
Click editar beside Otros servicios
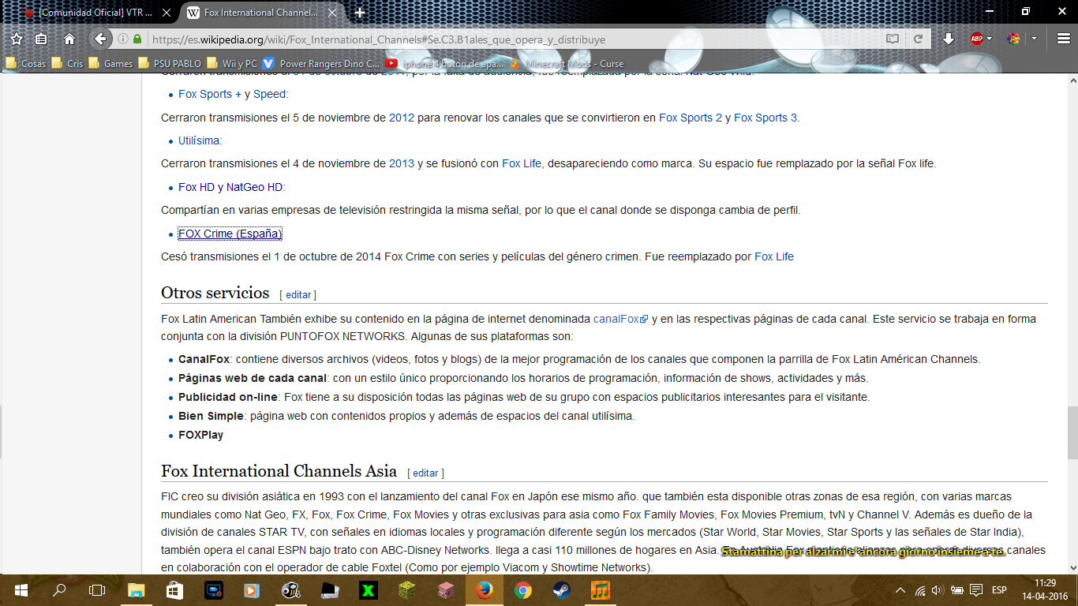(x=298, y=294)
